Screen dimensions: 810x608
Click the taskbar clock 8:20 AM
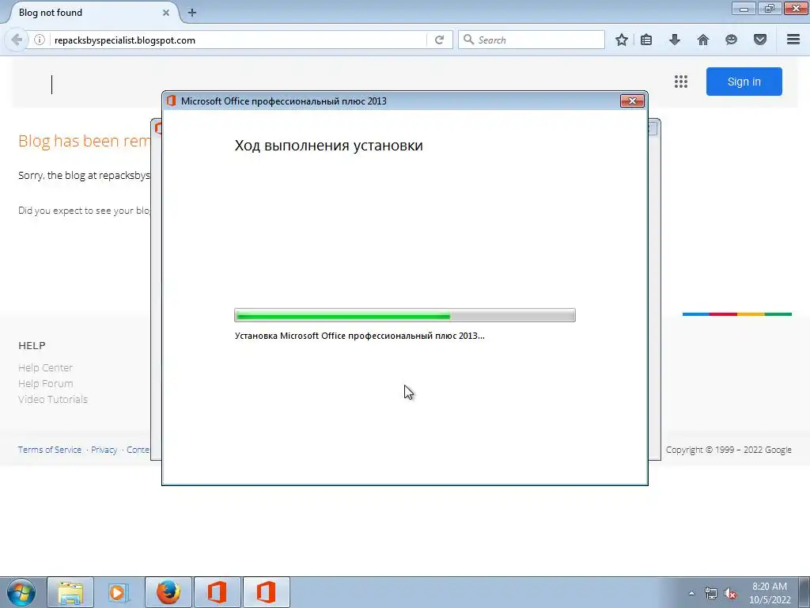coord(770,593)
